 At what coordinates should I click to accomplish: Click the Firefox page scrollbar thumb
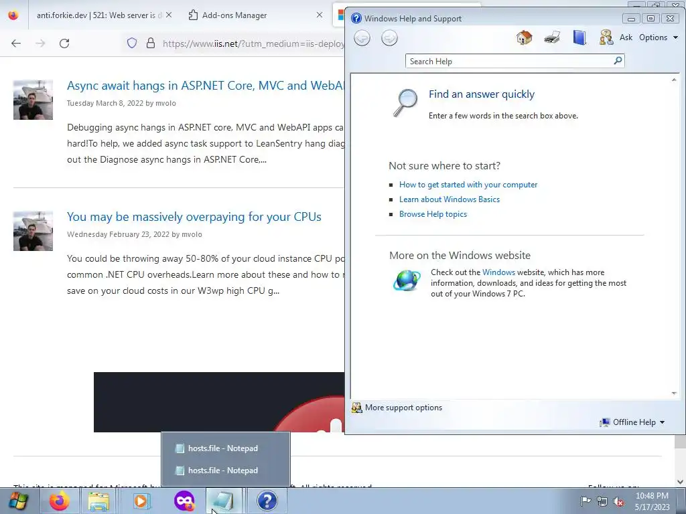click(x=680, y=442)
